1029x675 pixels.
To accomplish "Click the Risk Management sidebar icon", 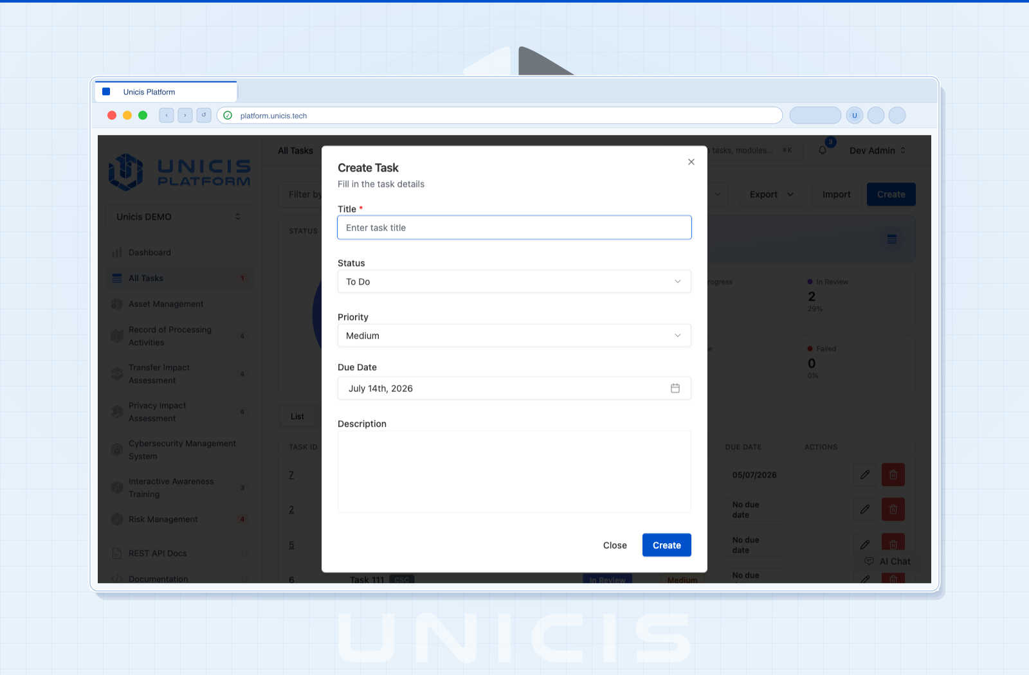I will [117, 519].
